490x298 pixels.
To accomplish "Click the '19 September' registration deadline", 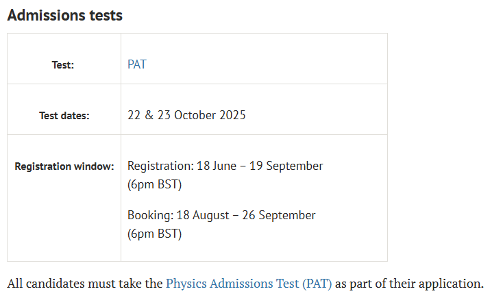I will [x=284, y=166].
